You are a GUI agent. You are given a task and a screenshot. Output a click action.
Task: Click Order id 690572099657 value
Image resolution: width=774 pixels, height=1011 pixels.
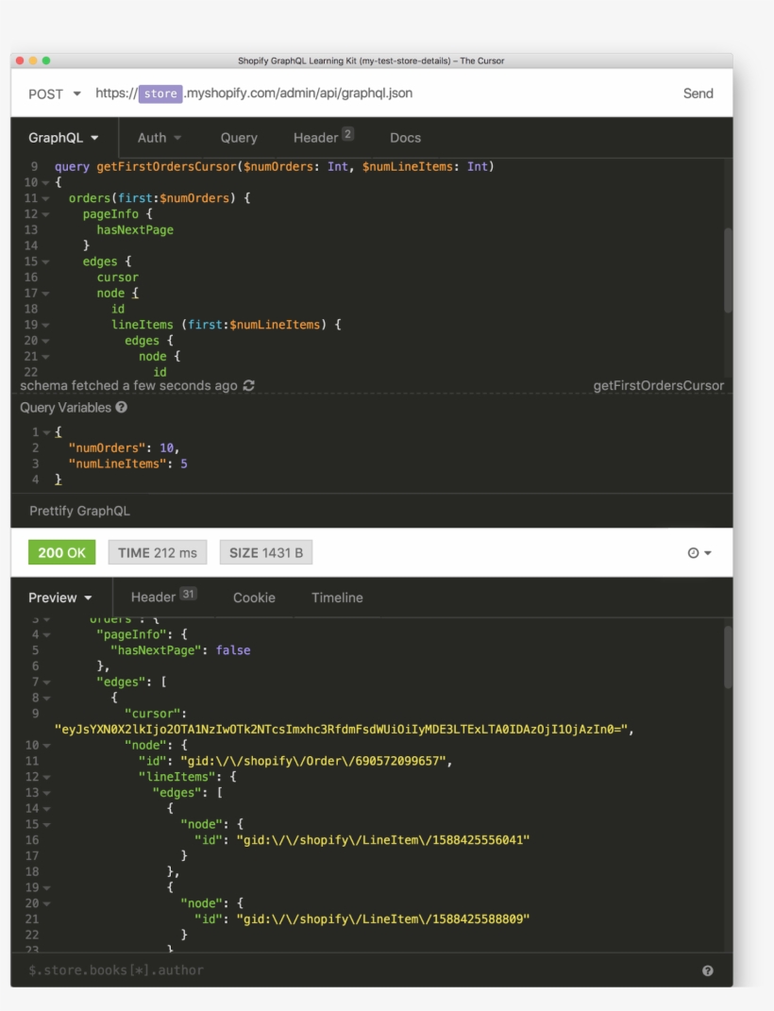[313, 762]
